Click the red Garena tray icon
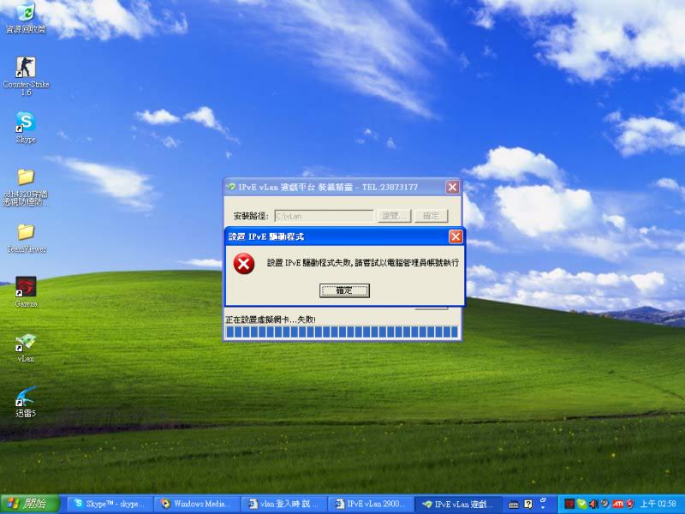 click(x=569, y=504)
